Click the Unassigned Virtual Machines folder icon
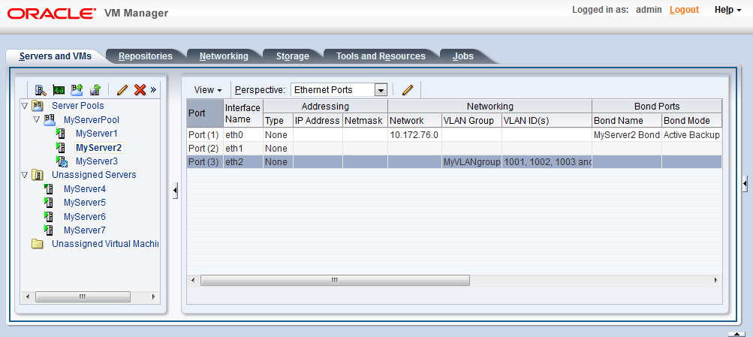Screen dimensions: 753x337 pos(38,244)
